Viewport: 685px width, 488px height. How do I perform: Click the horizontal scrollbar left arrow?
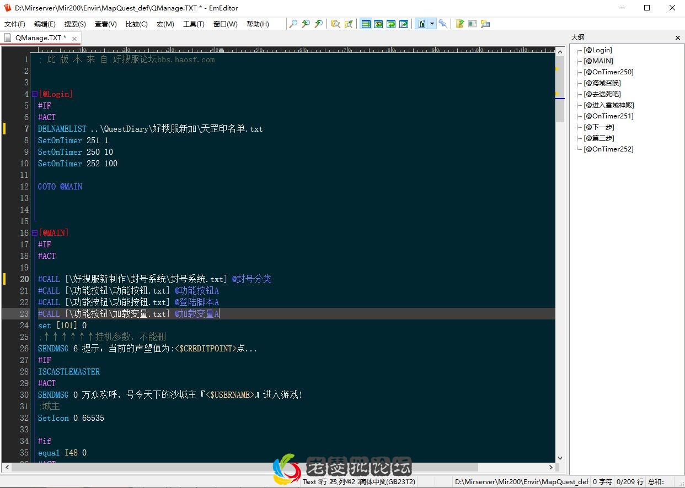point(6,467)
